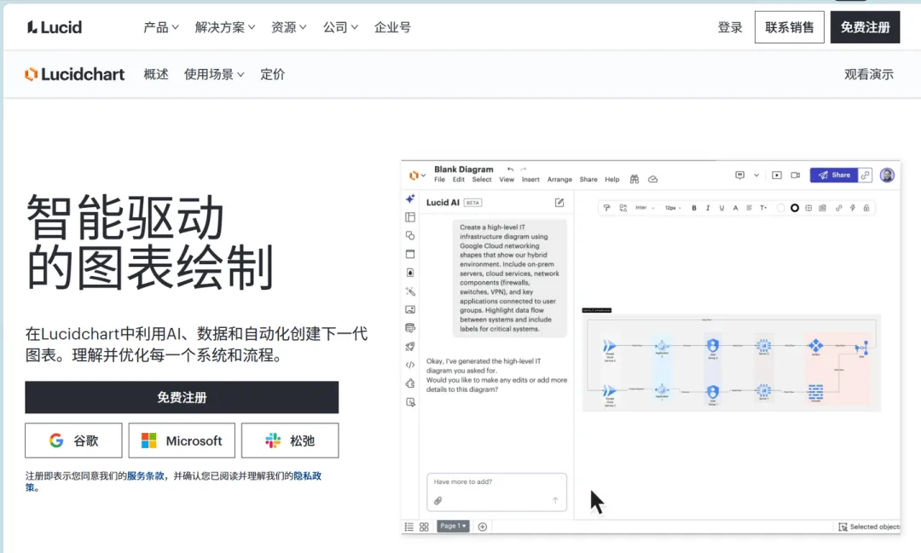Screen dimensions: 921x553
Task: Open the Page 1 dropdown in the bottom bar
Action: click(453, 526)
